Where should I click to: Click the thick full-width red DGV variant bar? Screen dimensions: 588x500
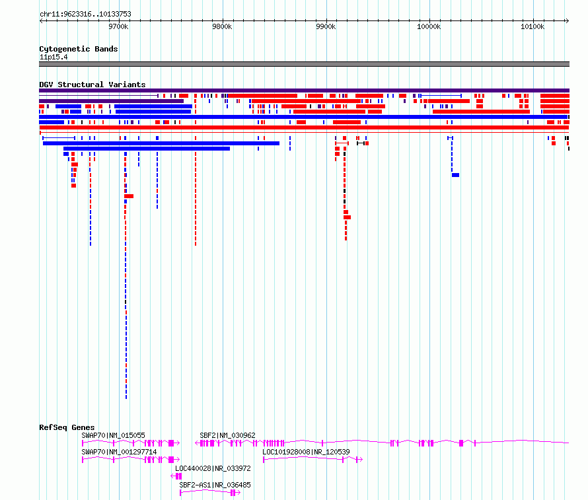(304, 127)
